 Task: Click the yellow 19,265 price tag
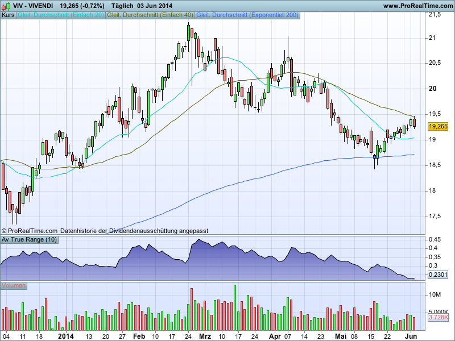[439, 127]
